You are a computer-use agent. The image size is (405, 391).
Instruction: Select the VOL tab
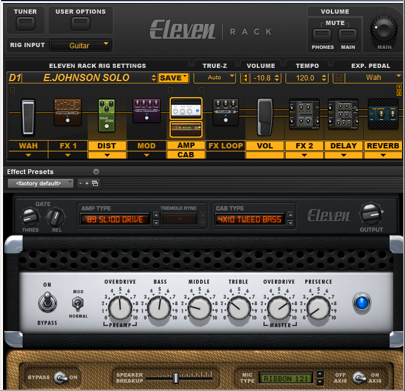point(265,146)
